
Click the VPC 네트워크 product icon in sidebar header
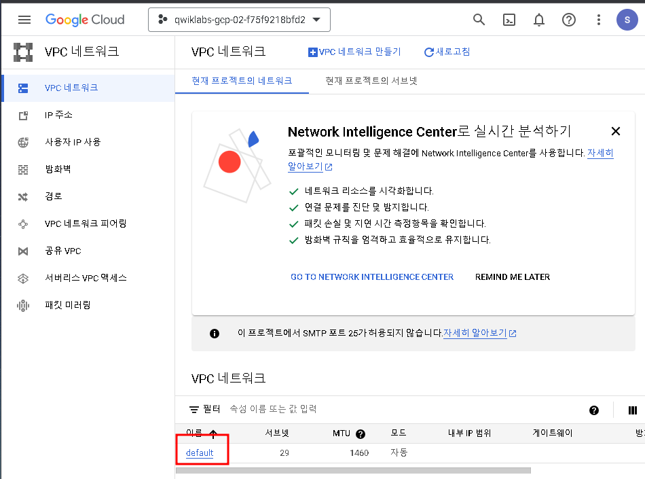click(x=23, y=52)
